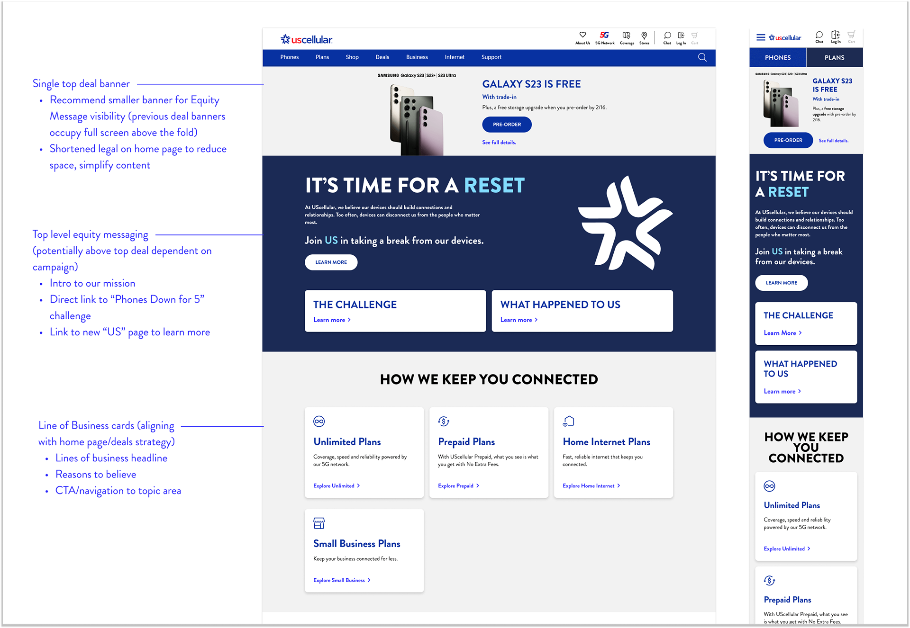Click desktop PRE-ORDER button

click(x=507, y=125)
